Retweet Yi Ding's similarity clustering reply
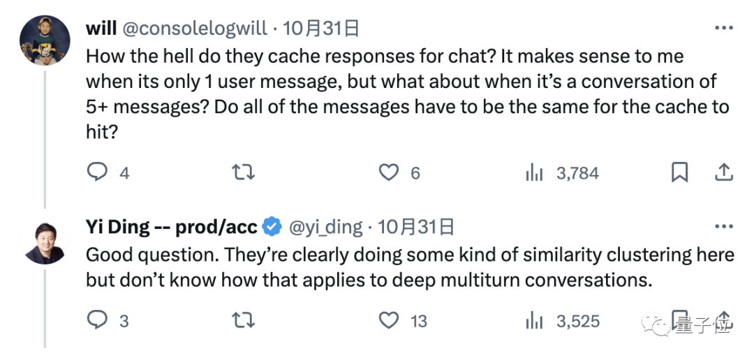The height and width of the screenshot is (358, 754). pos(242,320)
